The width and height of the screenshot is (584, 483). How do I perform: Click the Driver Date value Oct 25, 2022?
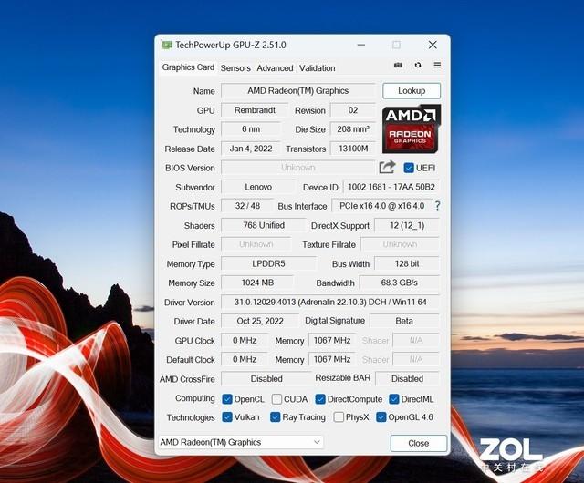pos(260,321)
